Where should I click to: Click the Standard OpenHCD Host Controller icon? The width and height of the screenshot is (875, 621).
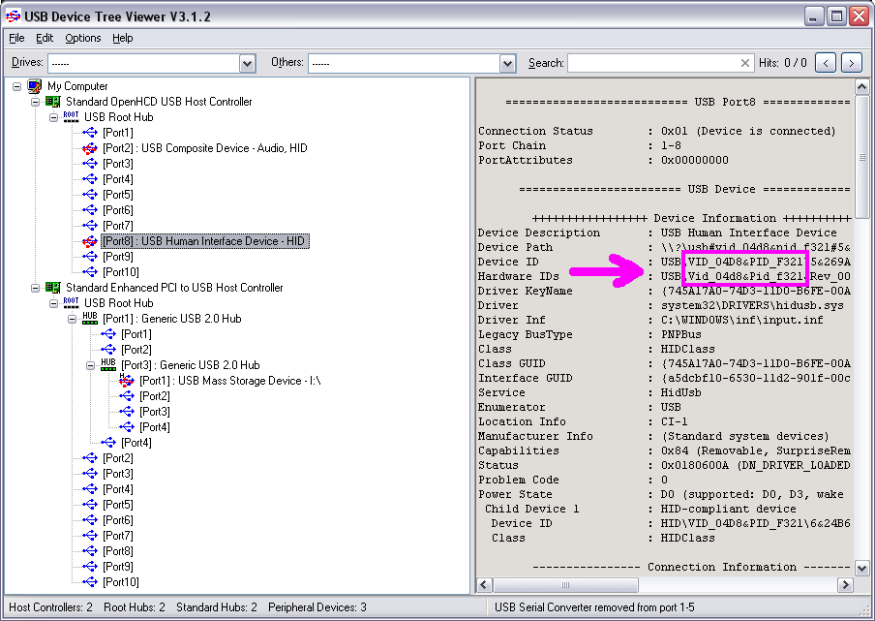pyautogui.click(x=53, y=101)
